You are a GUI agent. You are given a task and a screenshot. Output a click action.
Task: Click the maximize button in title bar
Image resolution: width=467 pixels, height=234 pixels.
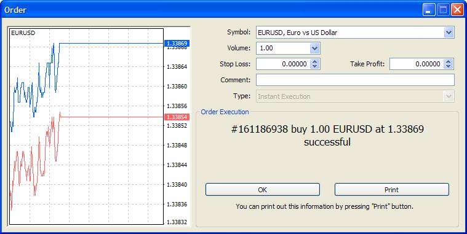point(443,10)
